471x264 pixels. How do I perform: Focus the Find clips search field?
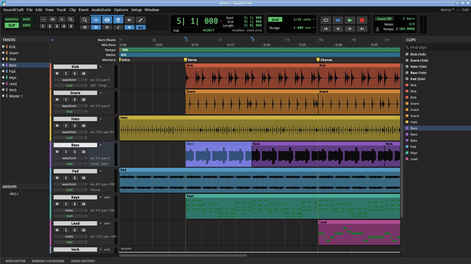click(437, 47)
